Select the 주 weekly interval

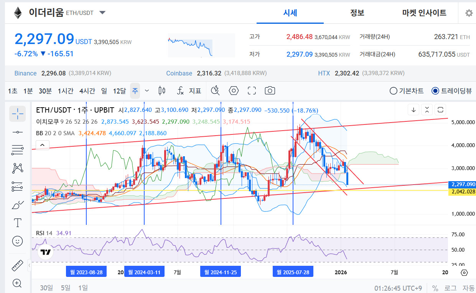(135, 91)
